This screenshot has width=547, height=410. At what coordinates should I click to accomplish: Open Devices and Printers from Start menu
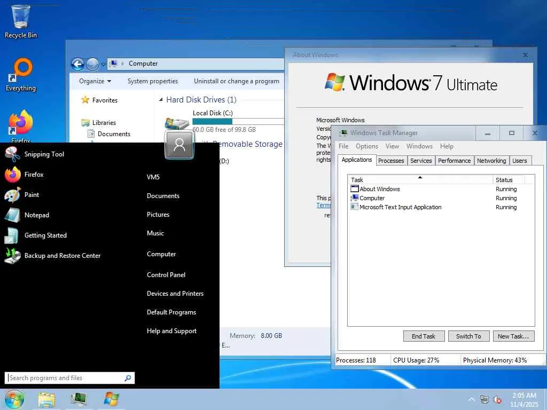(175, 294)
